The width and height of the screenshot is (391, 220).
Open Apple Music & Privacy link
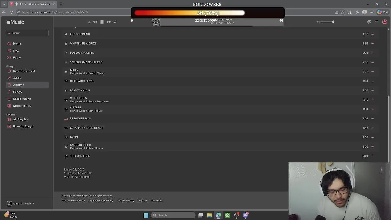(101, 200)
